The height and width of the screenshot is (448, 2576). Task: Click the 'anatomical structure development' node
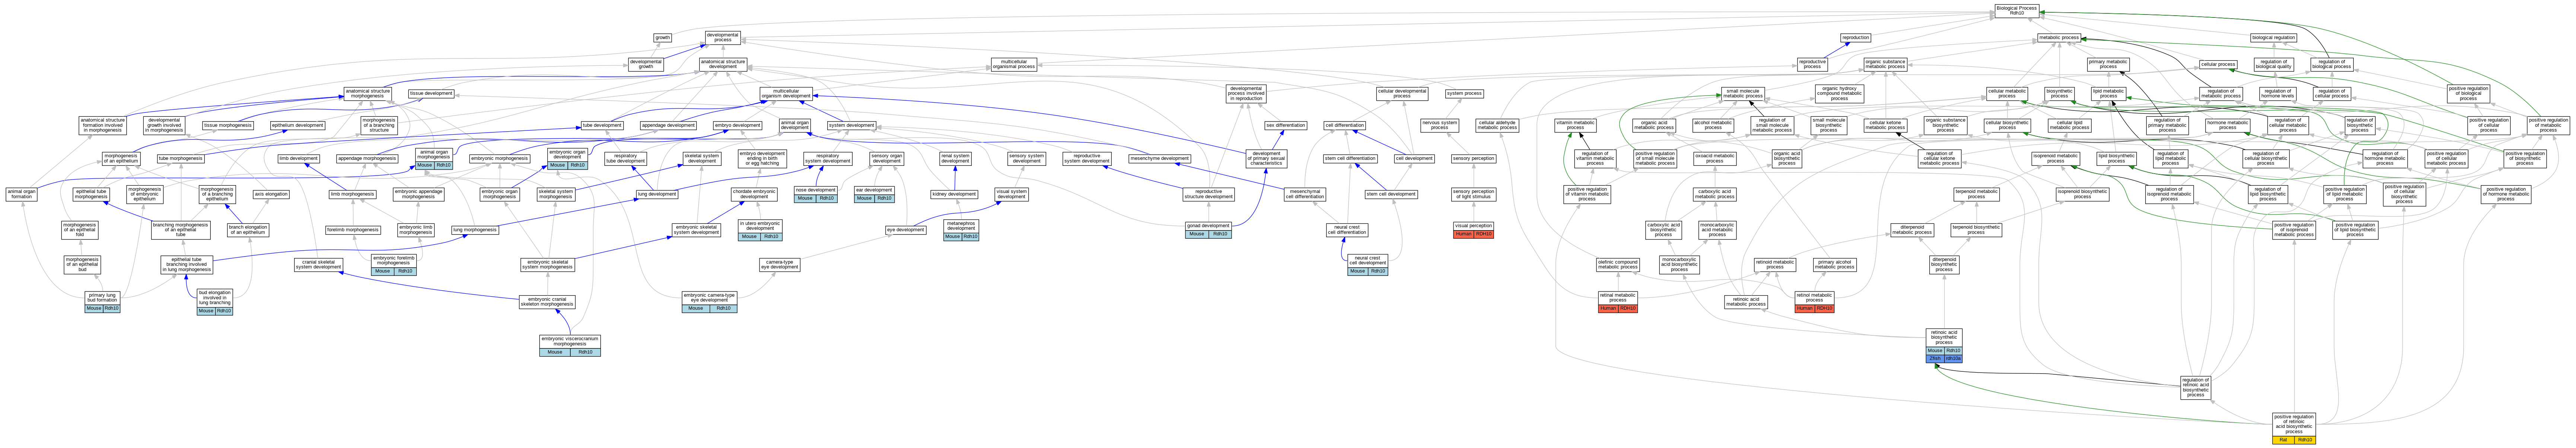point(723,64)
